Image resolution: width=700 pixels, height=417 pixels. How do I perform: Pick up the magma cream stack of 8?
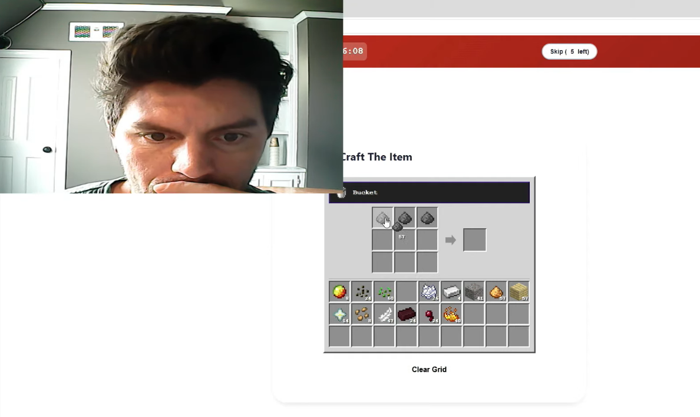(x=339, y=292)
